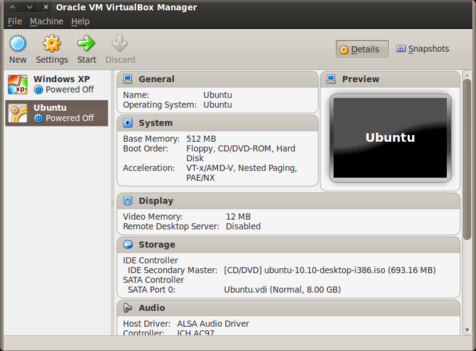Open the System settings heading link

(155, 123)
